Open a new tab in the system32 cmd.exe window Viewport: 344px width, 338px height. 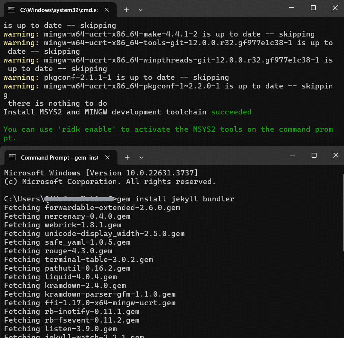point(126,10)
